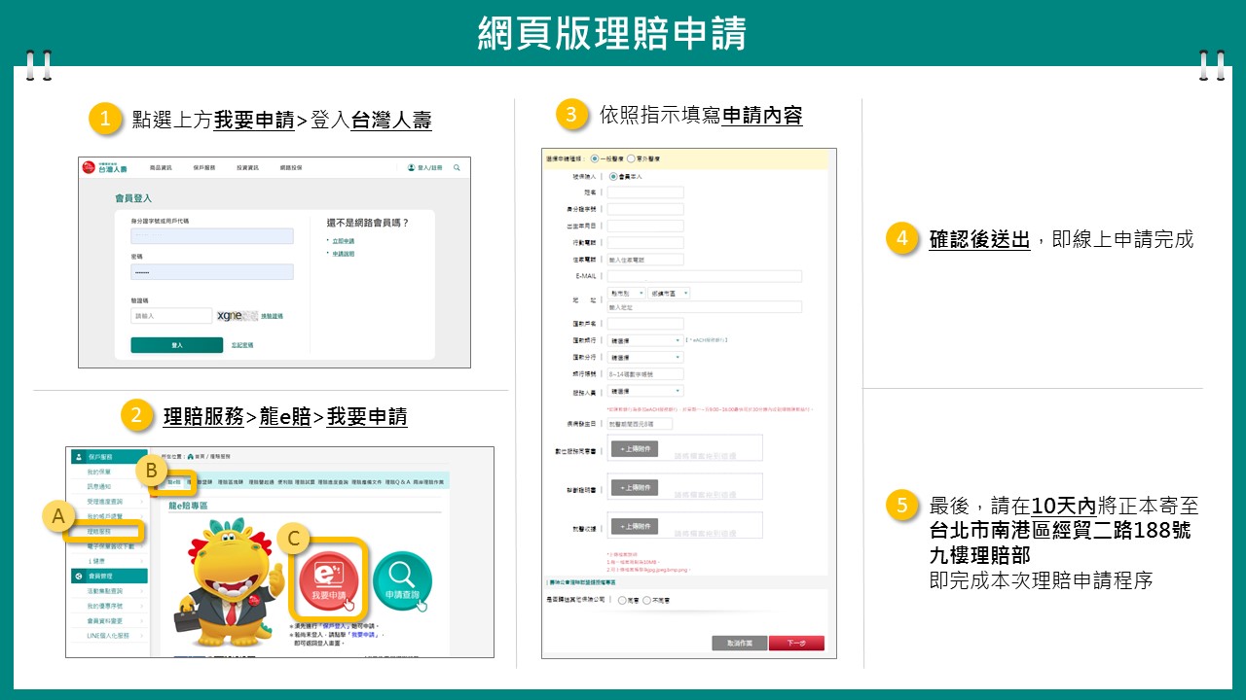Select 活動集點查詢 in the sidebar
The image size is (1246, 700).
(x=104, y=591)
